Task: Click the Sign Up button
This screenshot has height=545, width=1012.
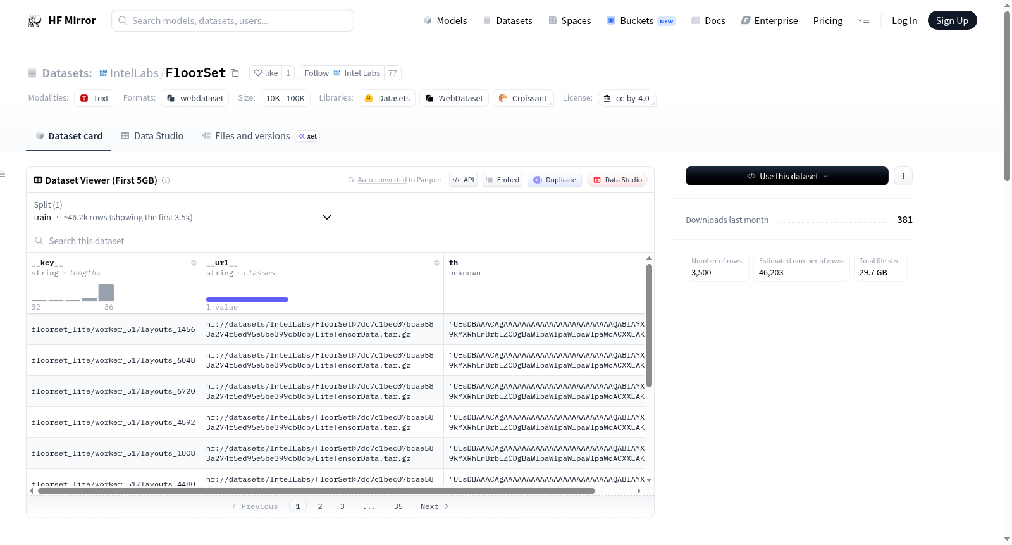Action: (953, 20)
